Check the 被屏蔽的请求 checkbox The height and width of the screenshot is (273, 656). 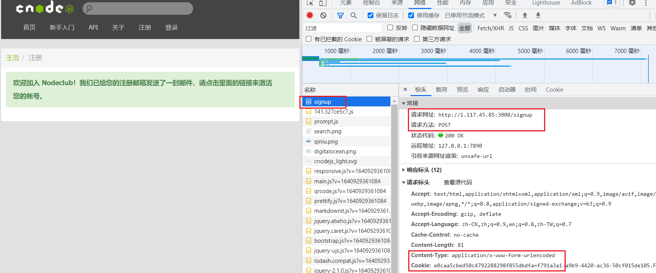pos(370,39)
